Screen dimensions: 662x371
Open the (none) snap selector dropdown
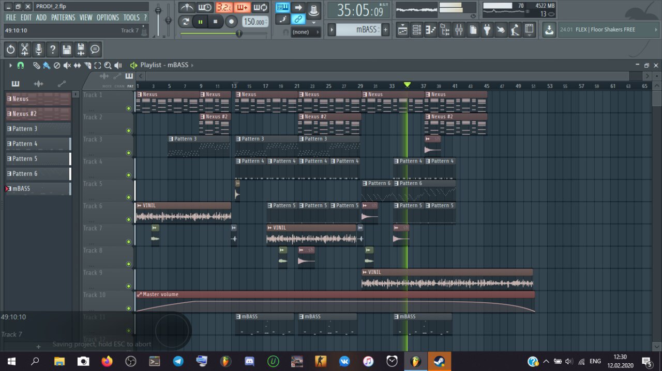point(305,32)
